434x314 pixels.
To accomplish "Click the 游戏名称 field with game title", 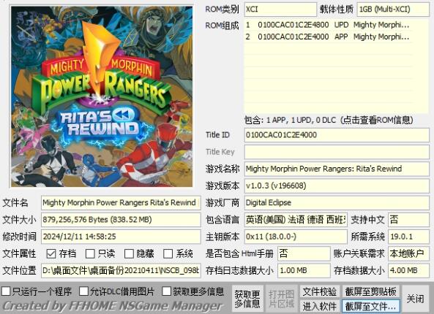I will (x=337, y=169).
